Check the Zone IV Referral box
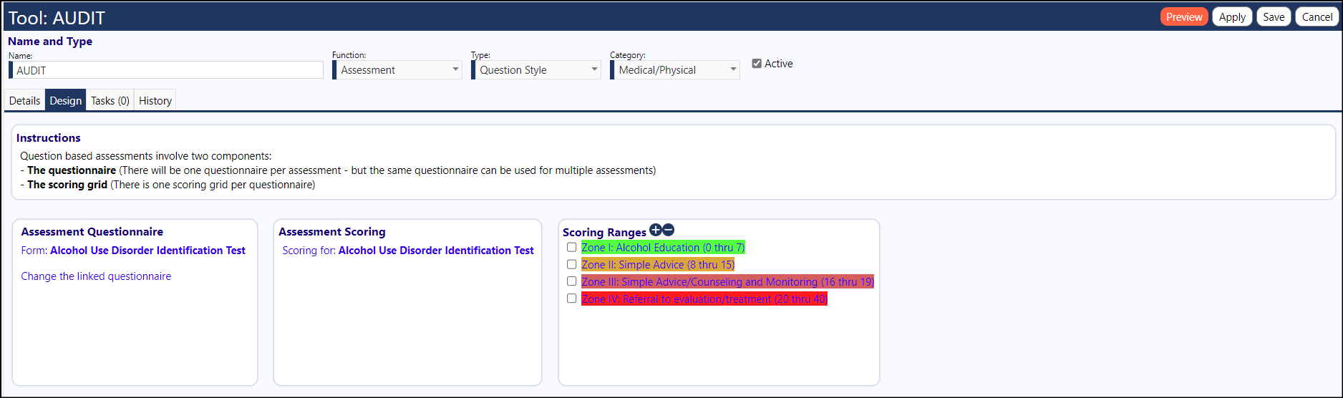The width and height of the screenshot is (1343, 398). pyautogui.click(x=571, y=298)
